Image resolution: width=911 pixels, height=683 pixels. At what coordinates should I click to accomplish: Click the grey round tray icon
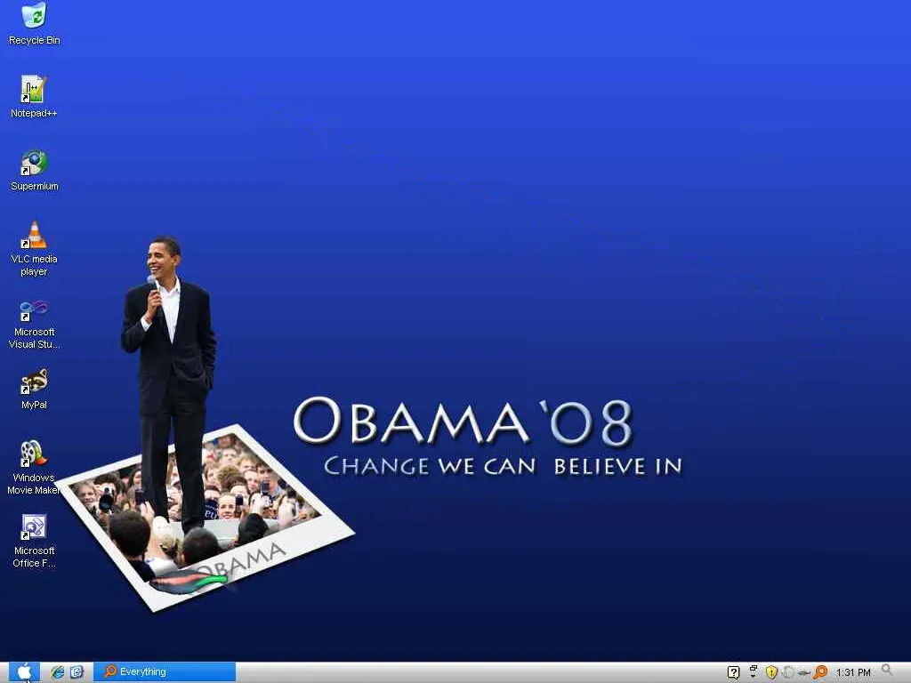tap(788, 672)
